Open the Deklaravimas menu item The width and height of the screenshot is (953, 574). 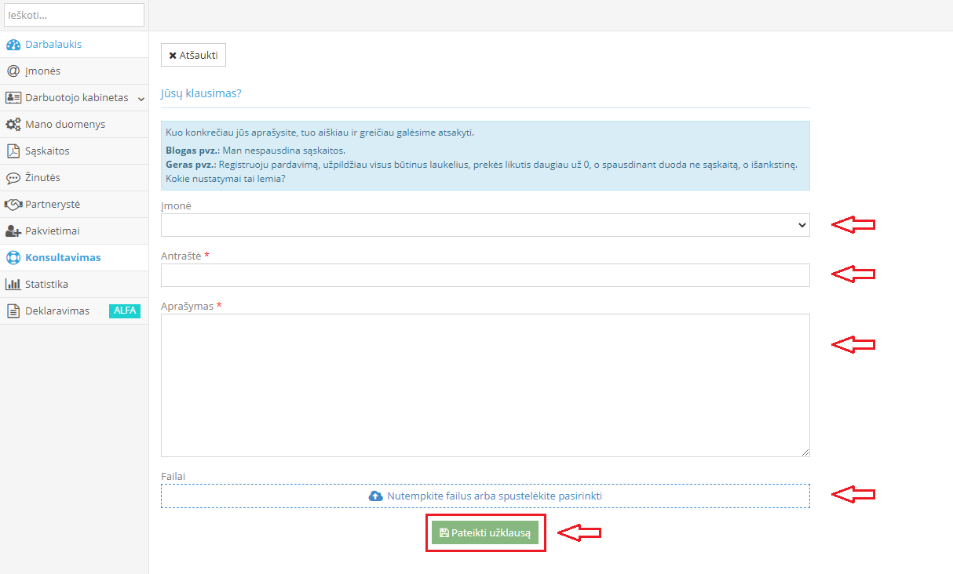57,311
